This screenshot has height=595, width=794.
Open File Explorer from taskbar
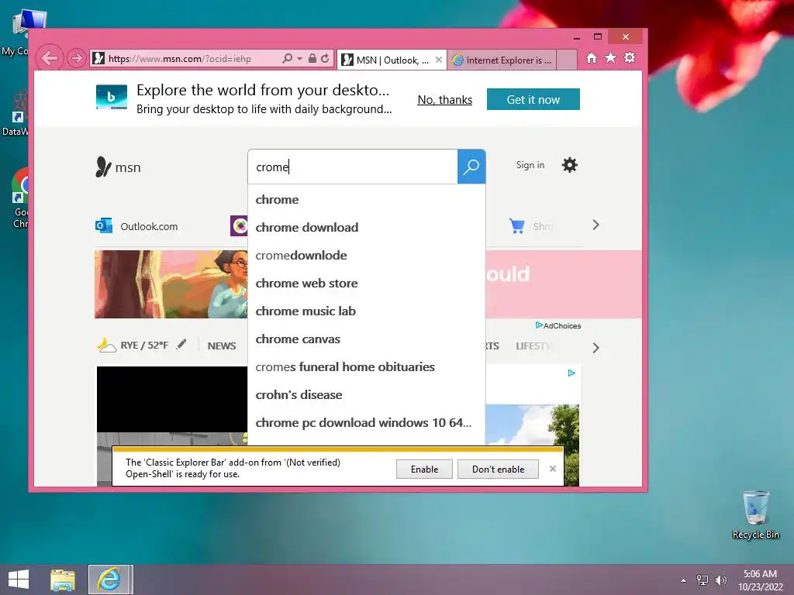tap(63, 580)
